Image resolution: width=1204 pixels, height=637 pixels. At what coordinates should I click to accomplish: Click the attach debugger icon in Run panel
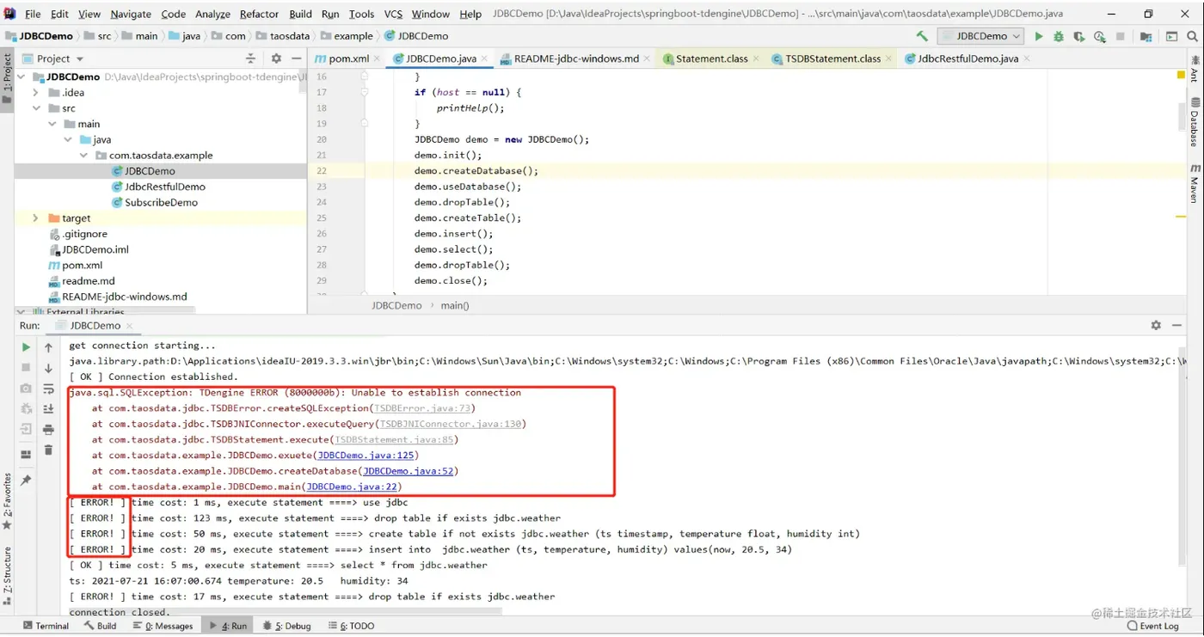(26, 409)
